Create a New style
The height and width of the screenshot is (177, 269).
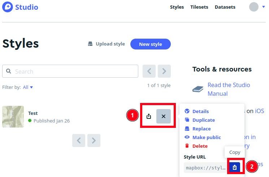pyautogui.click(x=151, y=44)
